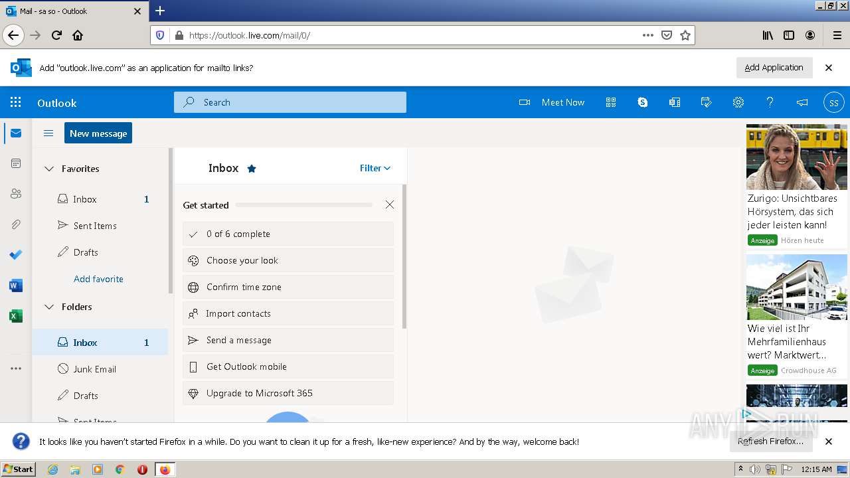Toggle Inbox favorite star
Image resolution: width=850 pixels, height=478 pixels.
pyautogui.click(x=252, y=169)
